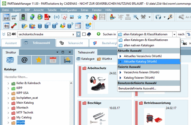Click the red wrench toolbar icon
Viewport: 191px width, 125px height.
click(x=14, y=26)
